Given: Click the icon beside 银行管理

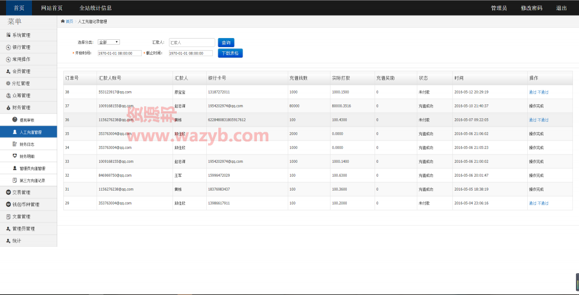Looking at the screenshot, I should click(x=8, y=47).
